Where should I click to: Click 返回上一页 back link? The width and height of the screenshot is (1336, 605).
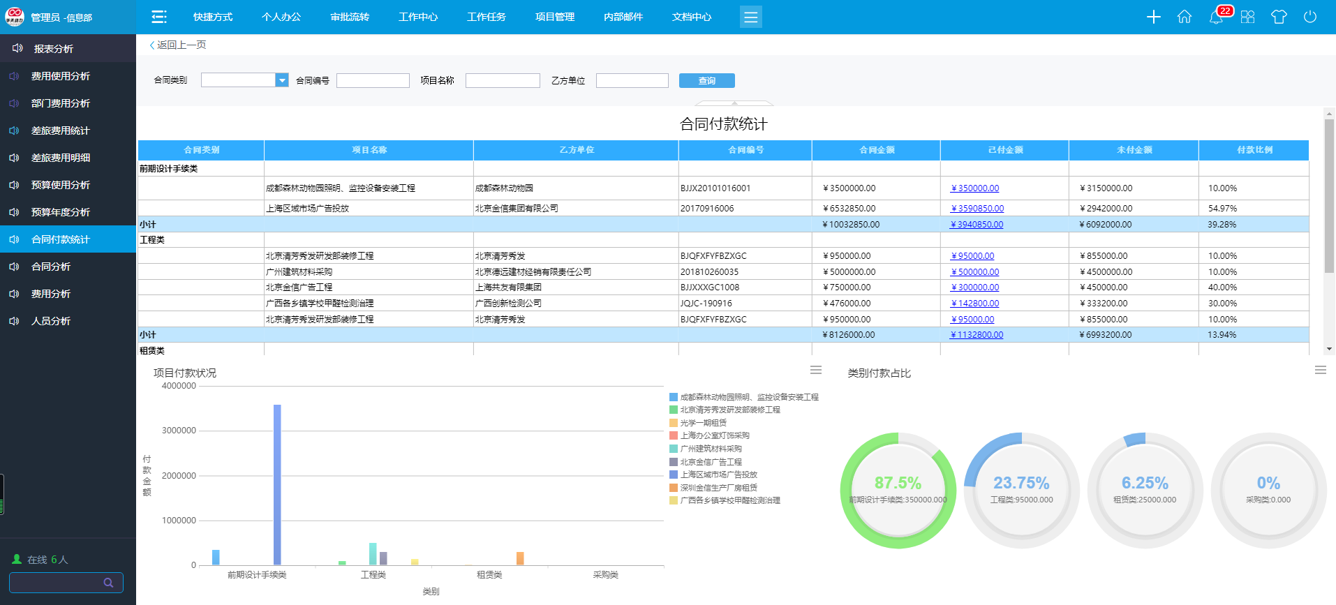pyautogui.click(x=179, y=45)
